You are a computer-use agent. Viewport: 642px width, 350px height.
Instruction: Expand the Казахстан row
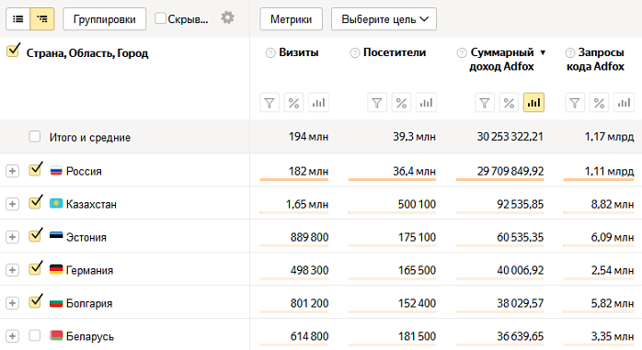tap(12, 204)
